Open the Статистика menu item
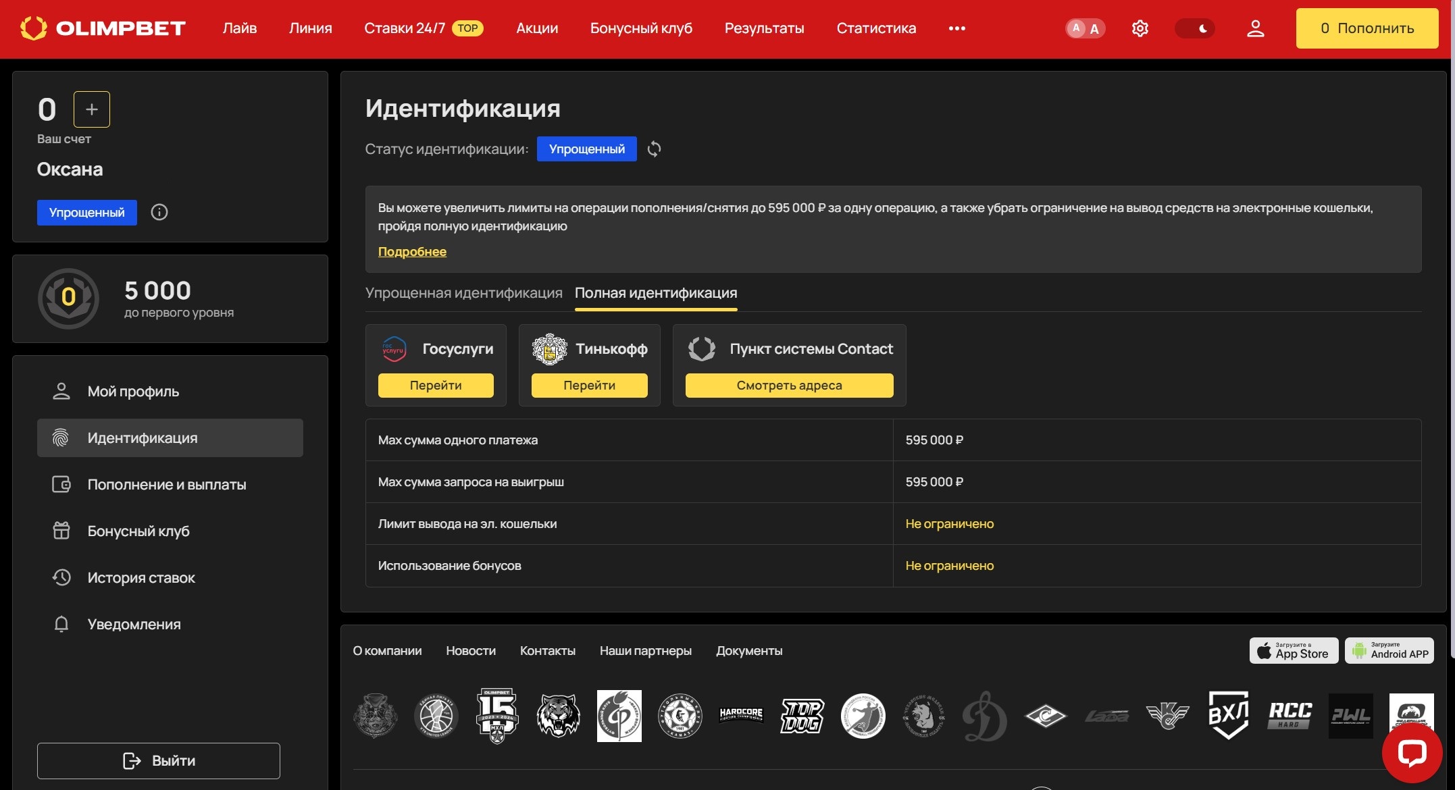Screen dimensions: 1455x790 point(875,28)
